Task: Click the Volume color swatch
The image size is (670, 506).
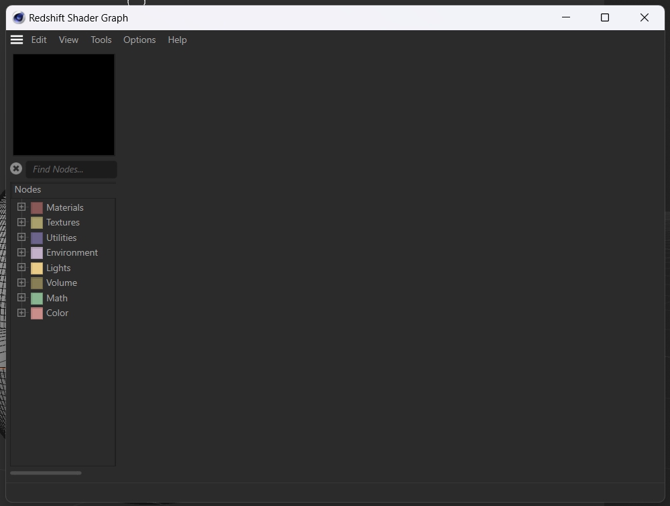Action: click(37, 283)
